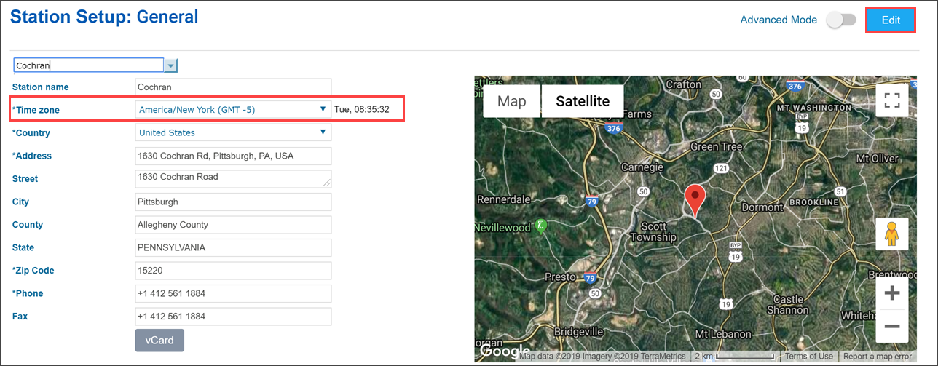This screenshot has height=366, width=938.
Task: Open the Cochran station selector dropdown
Action: pos(170,65)
